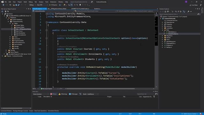
Task: Click the Quick Launch search magnifier icon
Action: tap(92, 2)
